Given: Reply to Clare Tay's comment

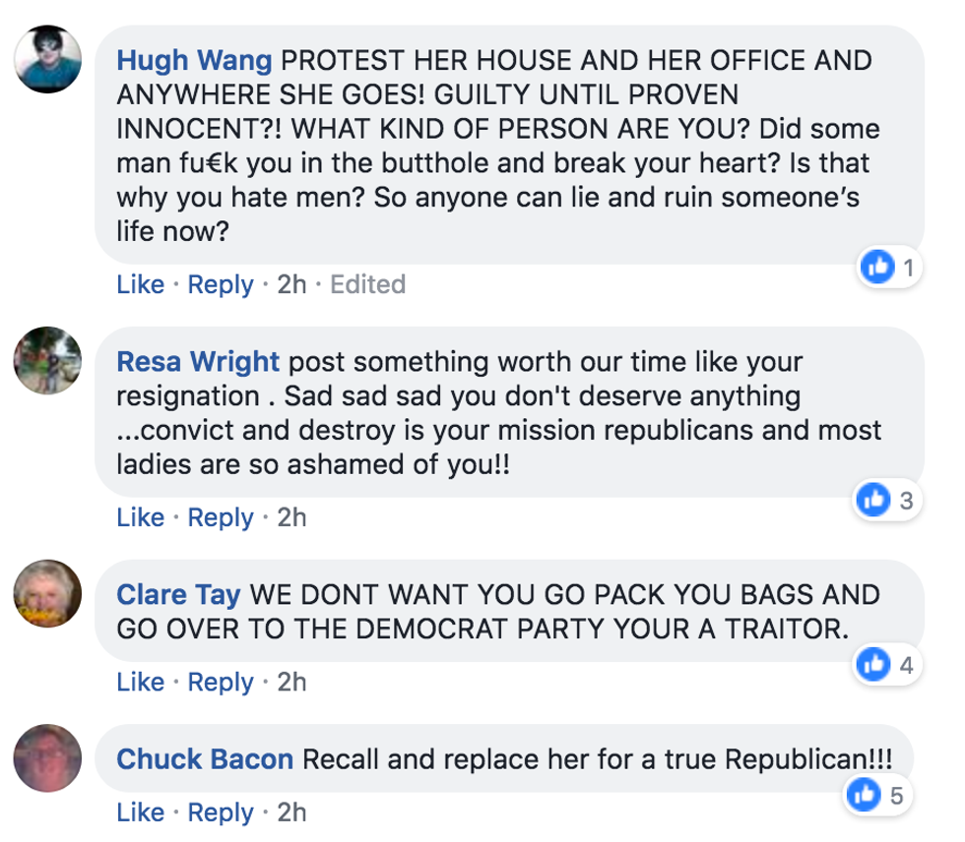Looking at the screenshot, I should (x=221, y=682).
